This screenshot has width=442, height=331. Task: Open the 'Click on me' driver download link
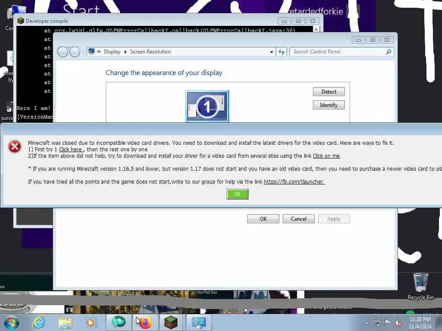326,156
